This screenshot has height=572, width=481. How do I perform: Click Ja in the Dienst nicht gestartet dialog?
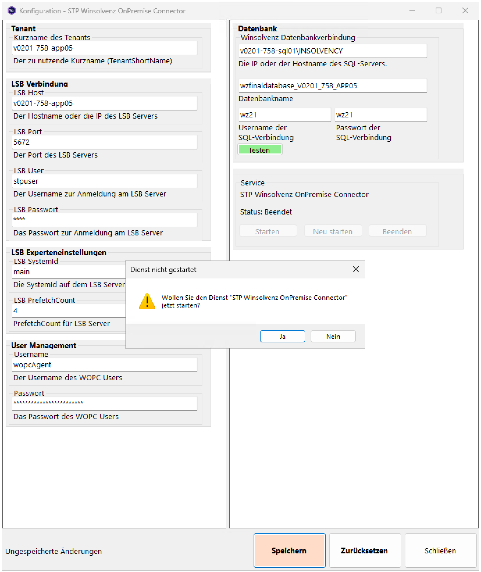tap(282, 336)
